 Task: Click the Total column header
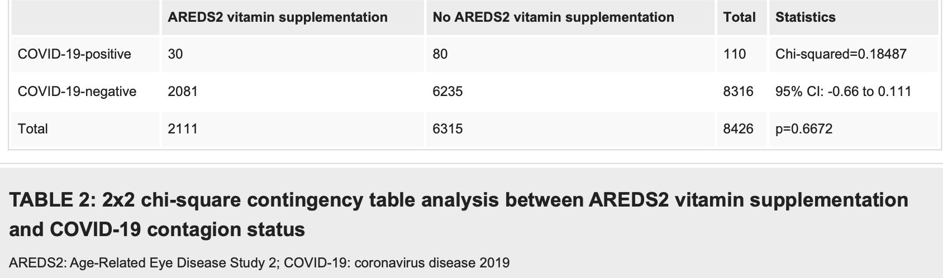(x=739, y=17)
